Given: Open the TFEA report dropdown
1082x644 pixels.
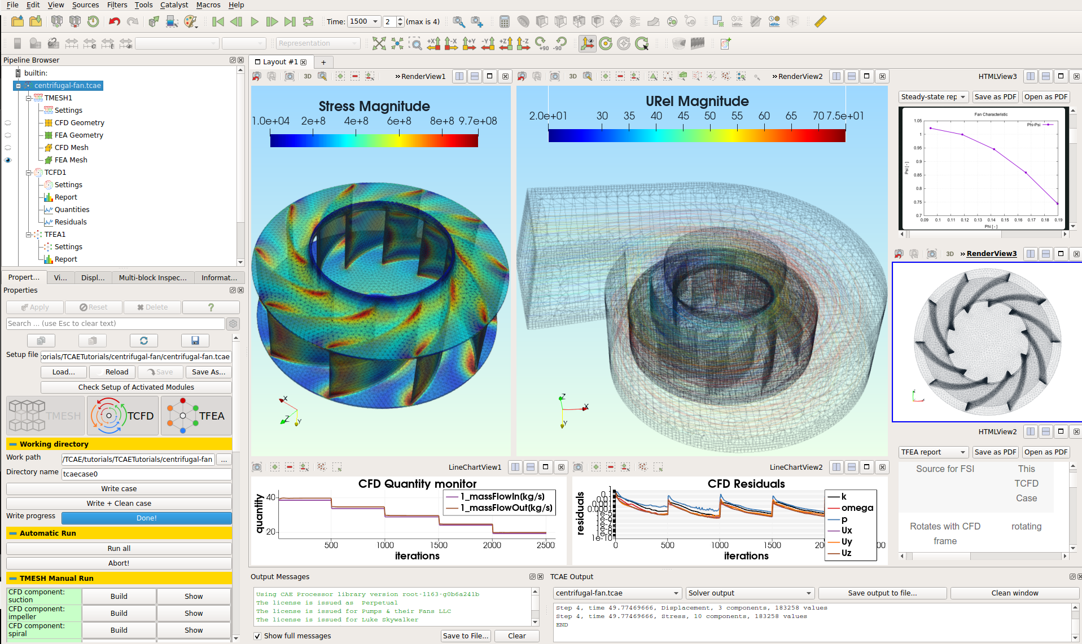Looking at the screenshot, I should 934,452.
